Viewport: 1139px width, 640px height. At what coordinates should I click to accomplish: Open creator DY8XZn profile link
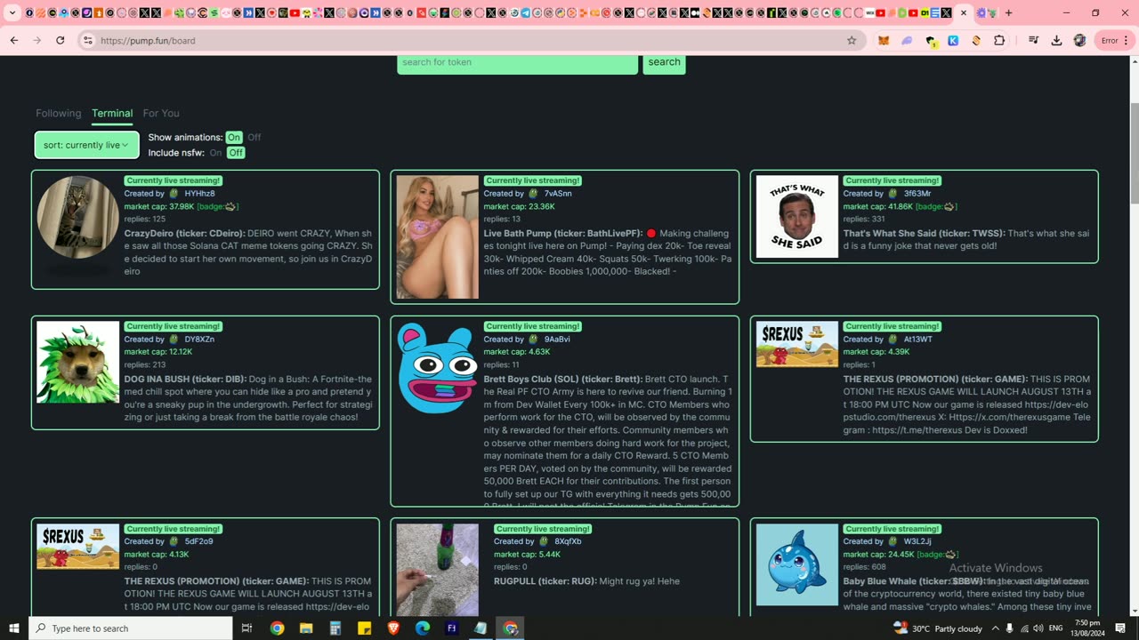(199, 340)
